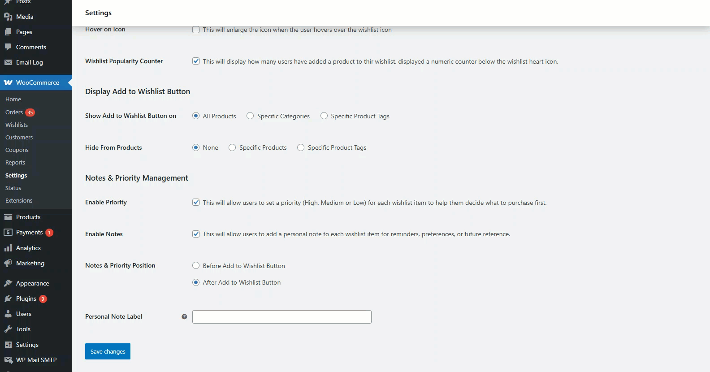Click the Email Log envelope icon
The image size is (710, 372).
pos(8,62)
